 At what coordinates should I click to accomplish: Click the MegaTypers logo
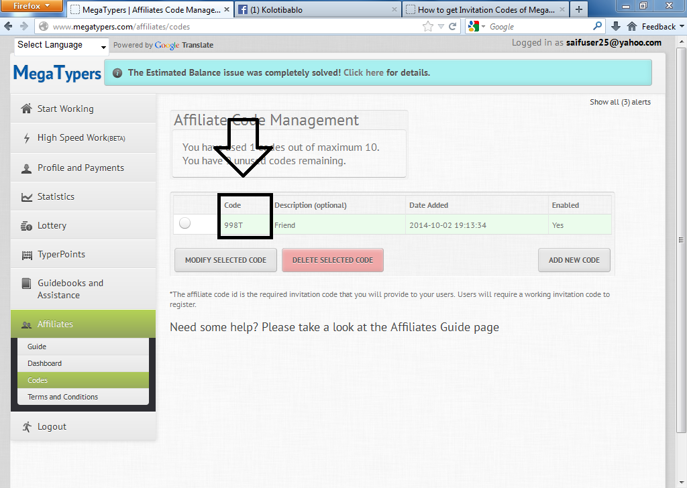pyautogui.click(x=57, y=72)
